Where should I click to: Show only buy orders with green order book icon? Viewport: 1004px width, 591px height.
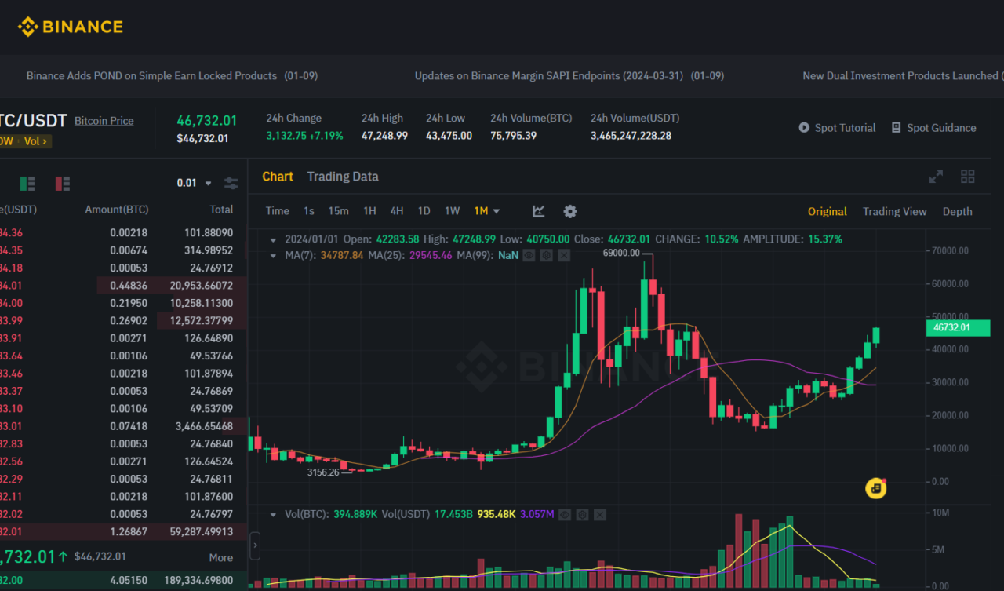point(27,184)
